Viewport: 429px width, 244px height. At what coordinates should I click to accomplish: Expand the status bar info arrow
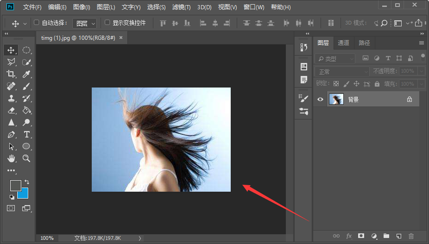[x=140, y=238]
